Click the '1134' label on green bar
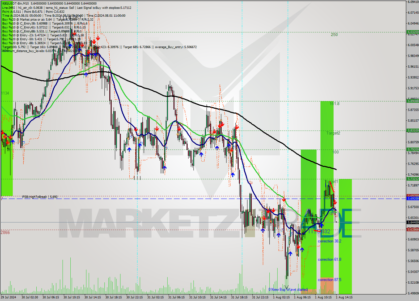The image size is (419, 301). pyautogui.click(x=5, y=93)
